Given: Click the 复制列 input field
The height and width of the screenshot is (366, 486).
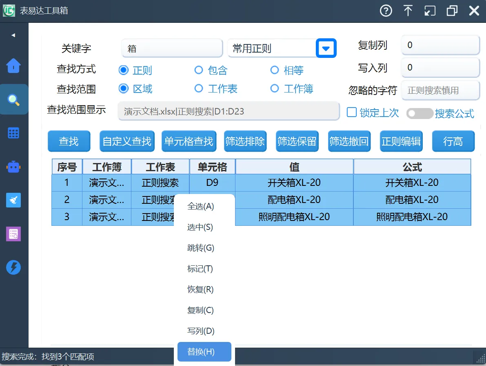Looking at the screenshot, I should tap(440, 45).
